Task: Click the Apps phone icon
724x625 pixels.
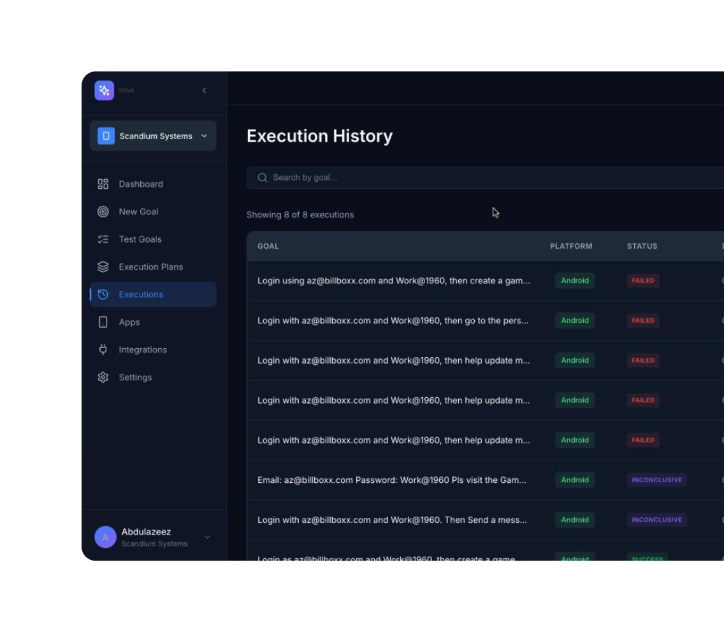Action: point(103,322)
